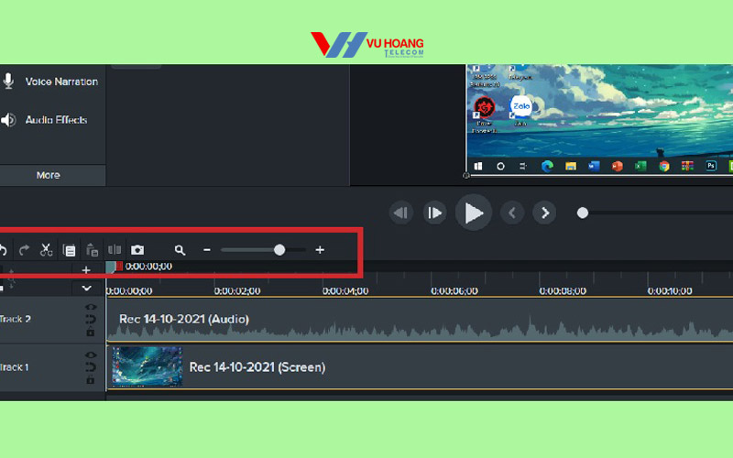Select the Rec 14-10-2021 (Screen) clip label

click(257, 367)
